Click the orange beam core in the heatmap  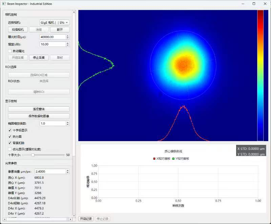point(184,65)
